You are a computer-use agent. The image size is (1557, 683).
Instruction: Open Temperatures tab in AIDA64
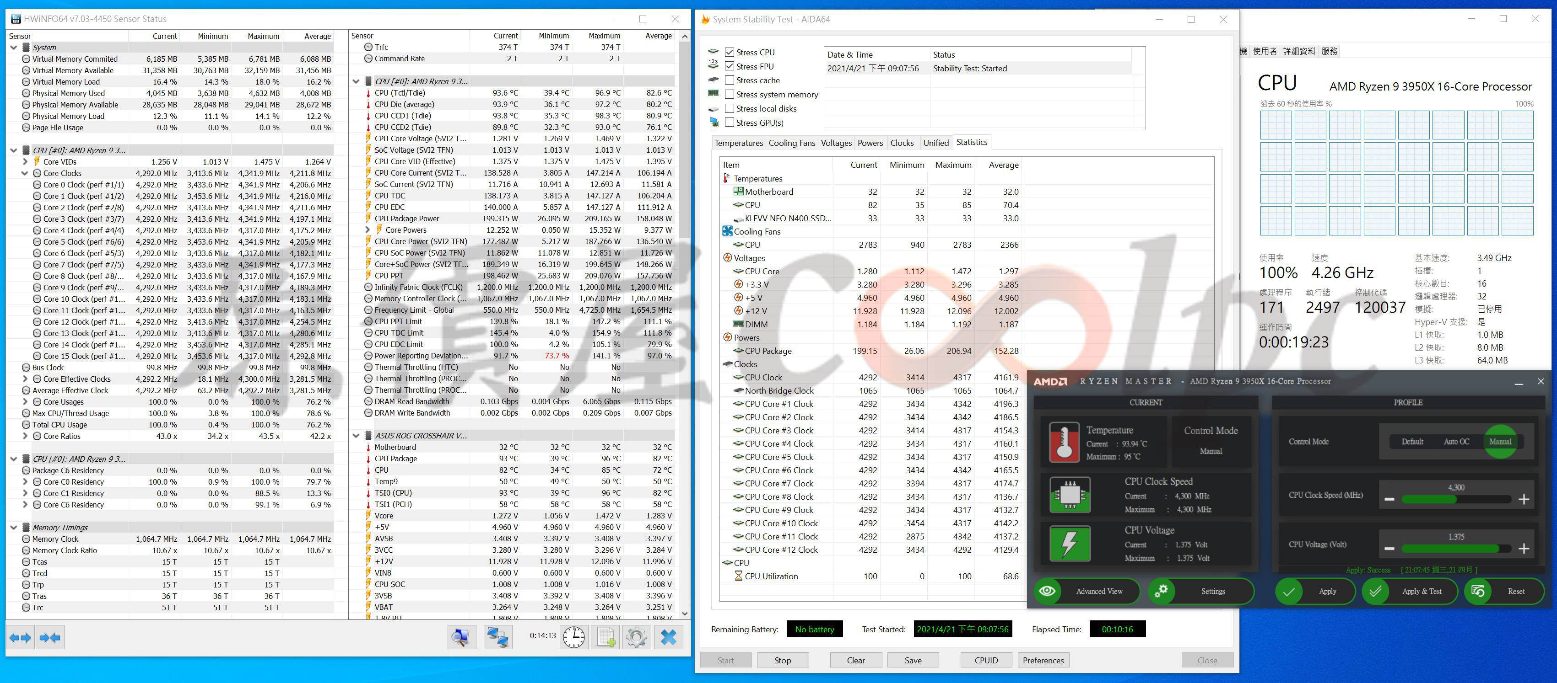[x=739, y=143]
